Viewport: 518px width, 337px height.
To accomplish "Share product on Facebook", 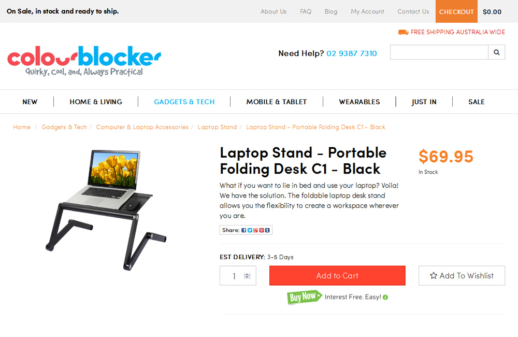I will click(244, 230).
